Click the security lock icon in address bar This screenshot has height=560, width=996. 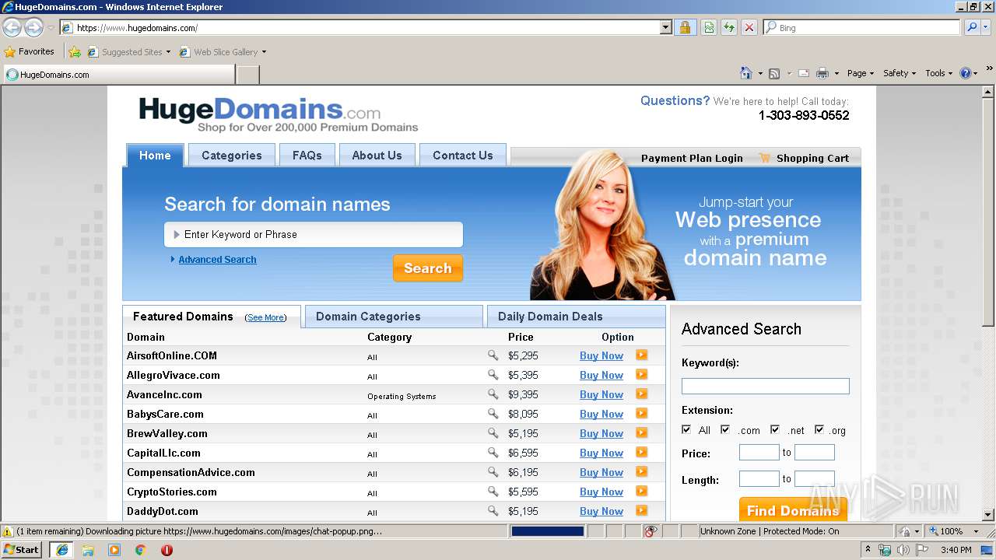(x=685, y=27)
